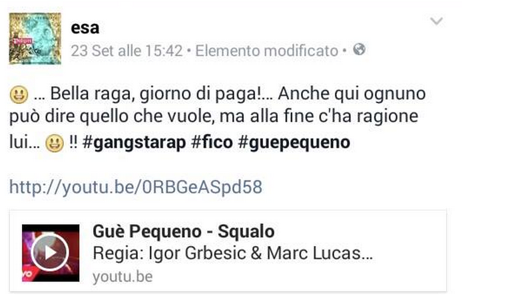Open post timestamp 23 Set alle 15:42

click(126, 51)
